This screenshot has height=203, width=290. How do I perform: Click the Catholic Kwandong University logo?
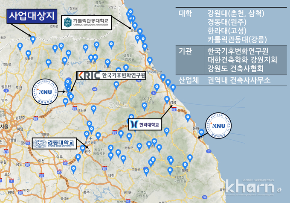85,23
